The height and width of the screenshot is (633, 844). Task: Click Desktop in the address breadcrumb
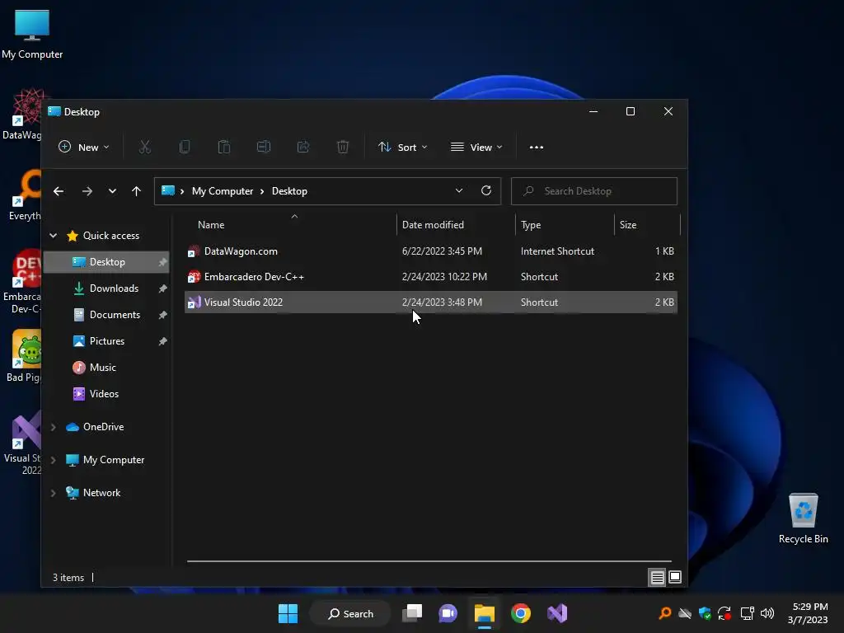(289, 191)
